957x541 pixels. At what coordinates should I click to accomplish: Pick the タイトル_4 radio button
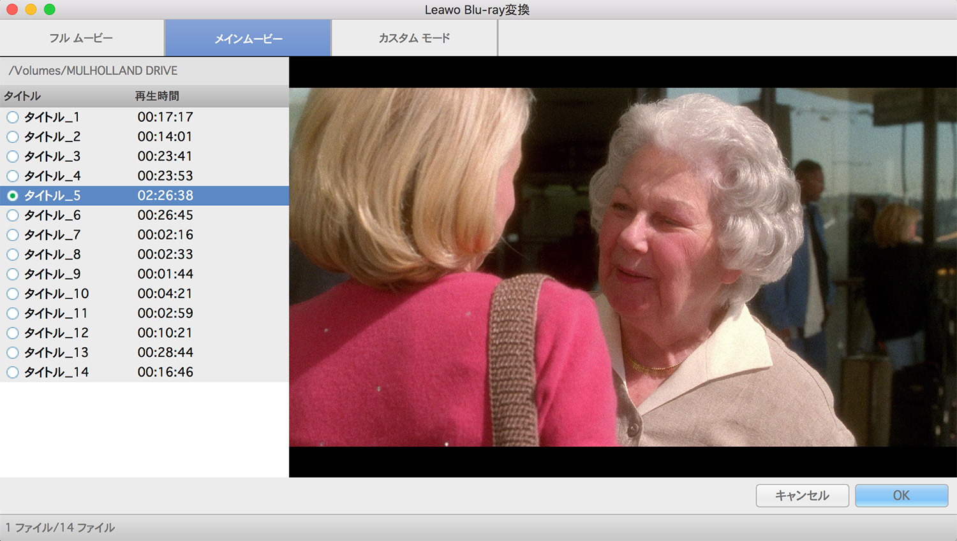coord(13,176)
